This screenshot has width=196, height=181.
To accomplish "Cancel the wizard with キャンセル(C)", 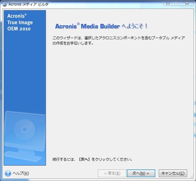I will point(173,173).
